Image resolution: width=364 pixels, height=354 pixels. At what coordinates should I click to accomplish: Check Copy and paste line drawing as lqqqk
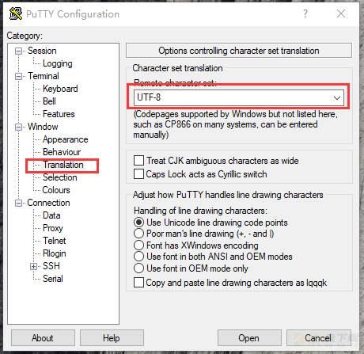[x=138, y=283]
